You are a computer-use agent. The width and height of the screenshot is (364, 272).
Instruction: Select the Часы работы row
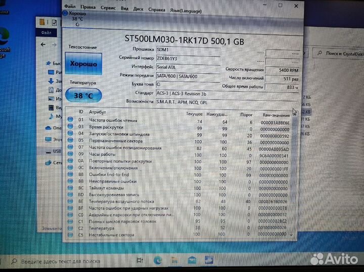(179, 155)
